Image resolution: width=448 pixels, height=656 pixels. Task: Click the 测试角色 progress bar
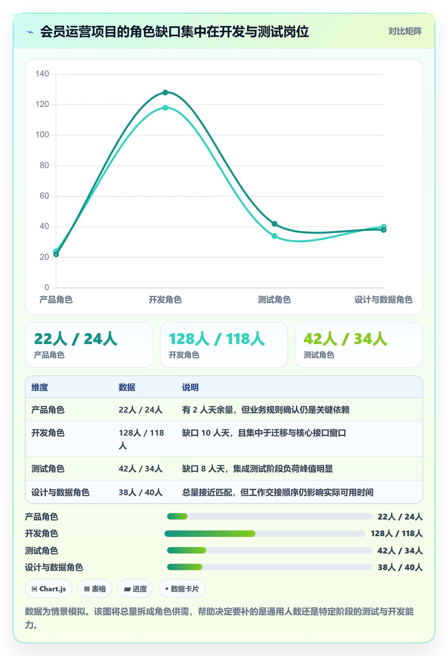click(269, 550)
